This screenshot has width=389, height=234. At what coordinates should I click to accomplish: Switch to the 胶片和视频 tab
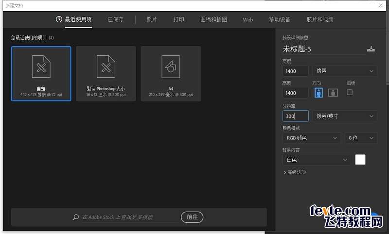pos(320,19)
